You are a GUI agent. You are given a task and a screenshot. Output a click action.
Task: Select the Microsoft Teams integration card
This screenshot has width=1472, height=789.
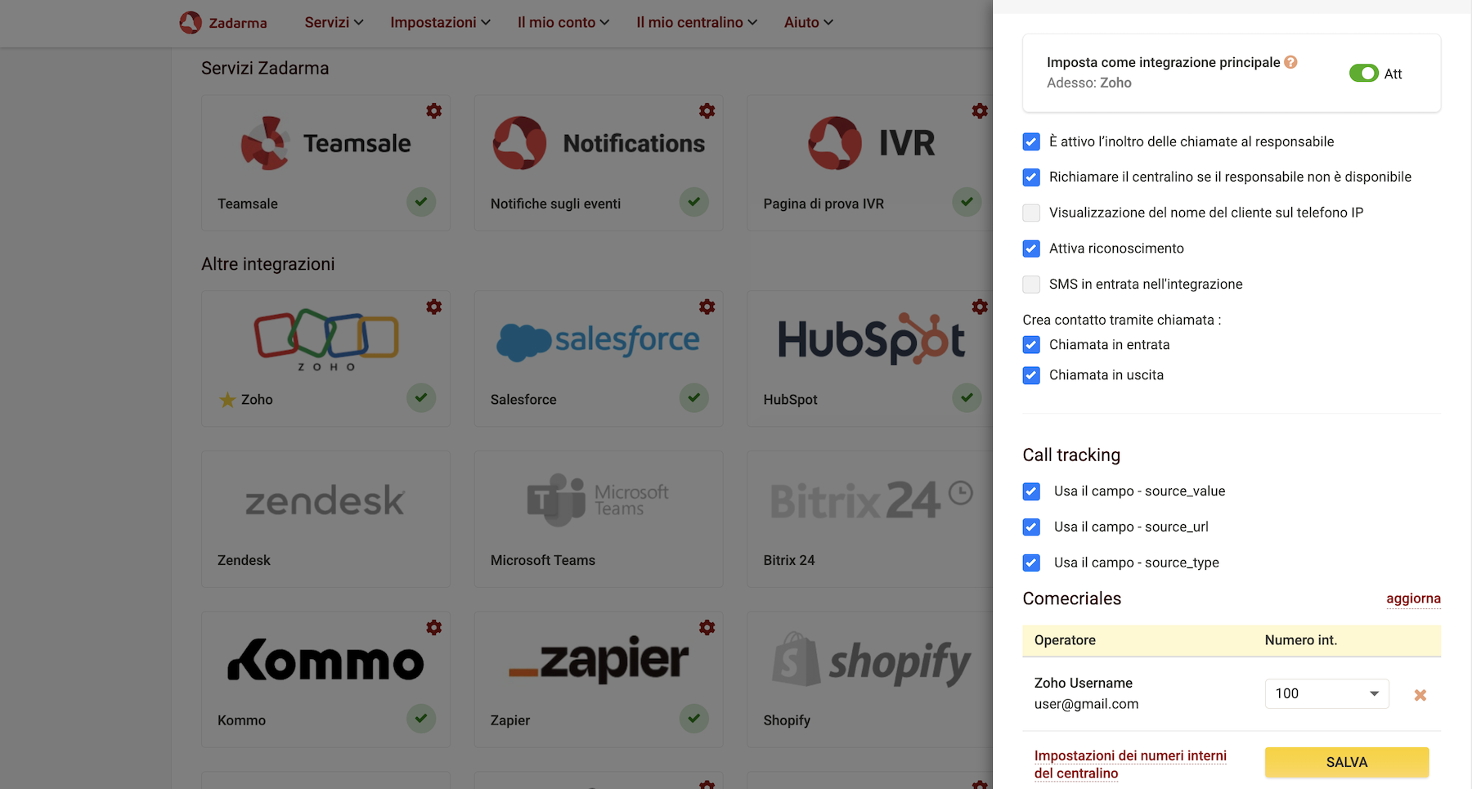599,518
